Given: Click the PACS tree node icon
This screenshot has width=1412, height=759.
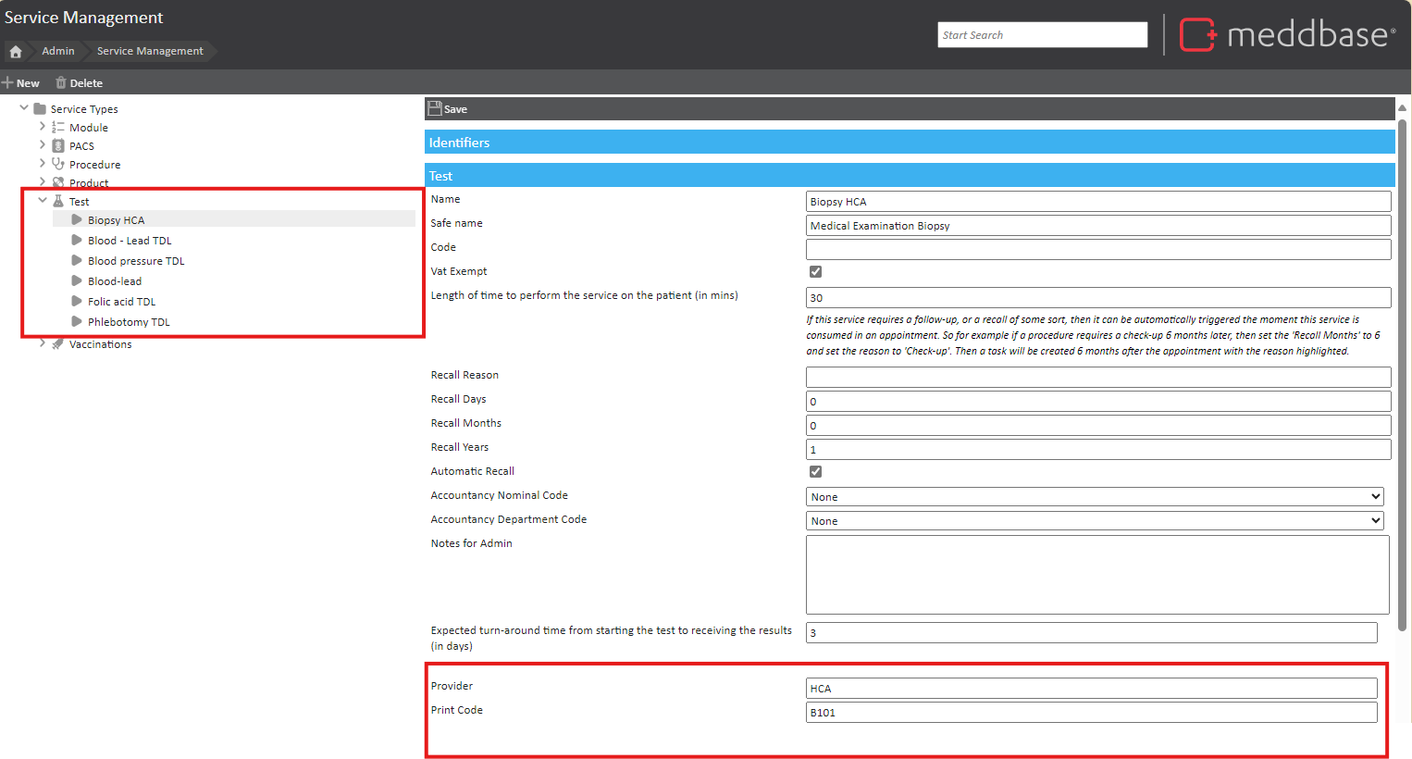Looking at the screenshot, I should pyautogui.click(x=58, y=146).
